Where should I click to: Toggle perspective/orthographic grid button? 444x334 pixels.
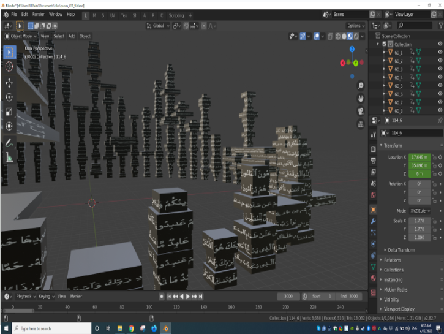click(x=361, y=123)
